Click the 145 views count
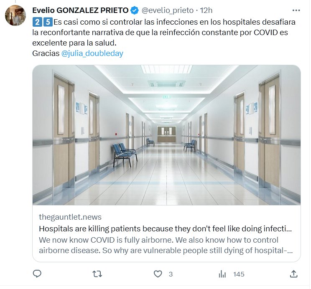Image resolution: width=311 pixels, height=289 pixels. pos(239,274)
